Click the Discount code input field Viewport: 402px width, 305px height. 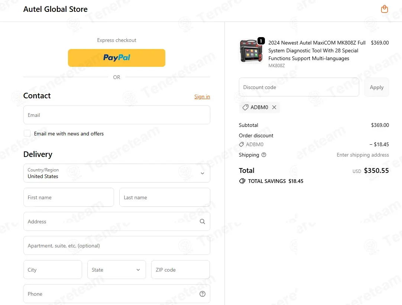click(x=299, y=87)
